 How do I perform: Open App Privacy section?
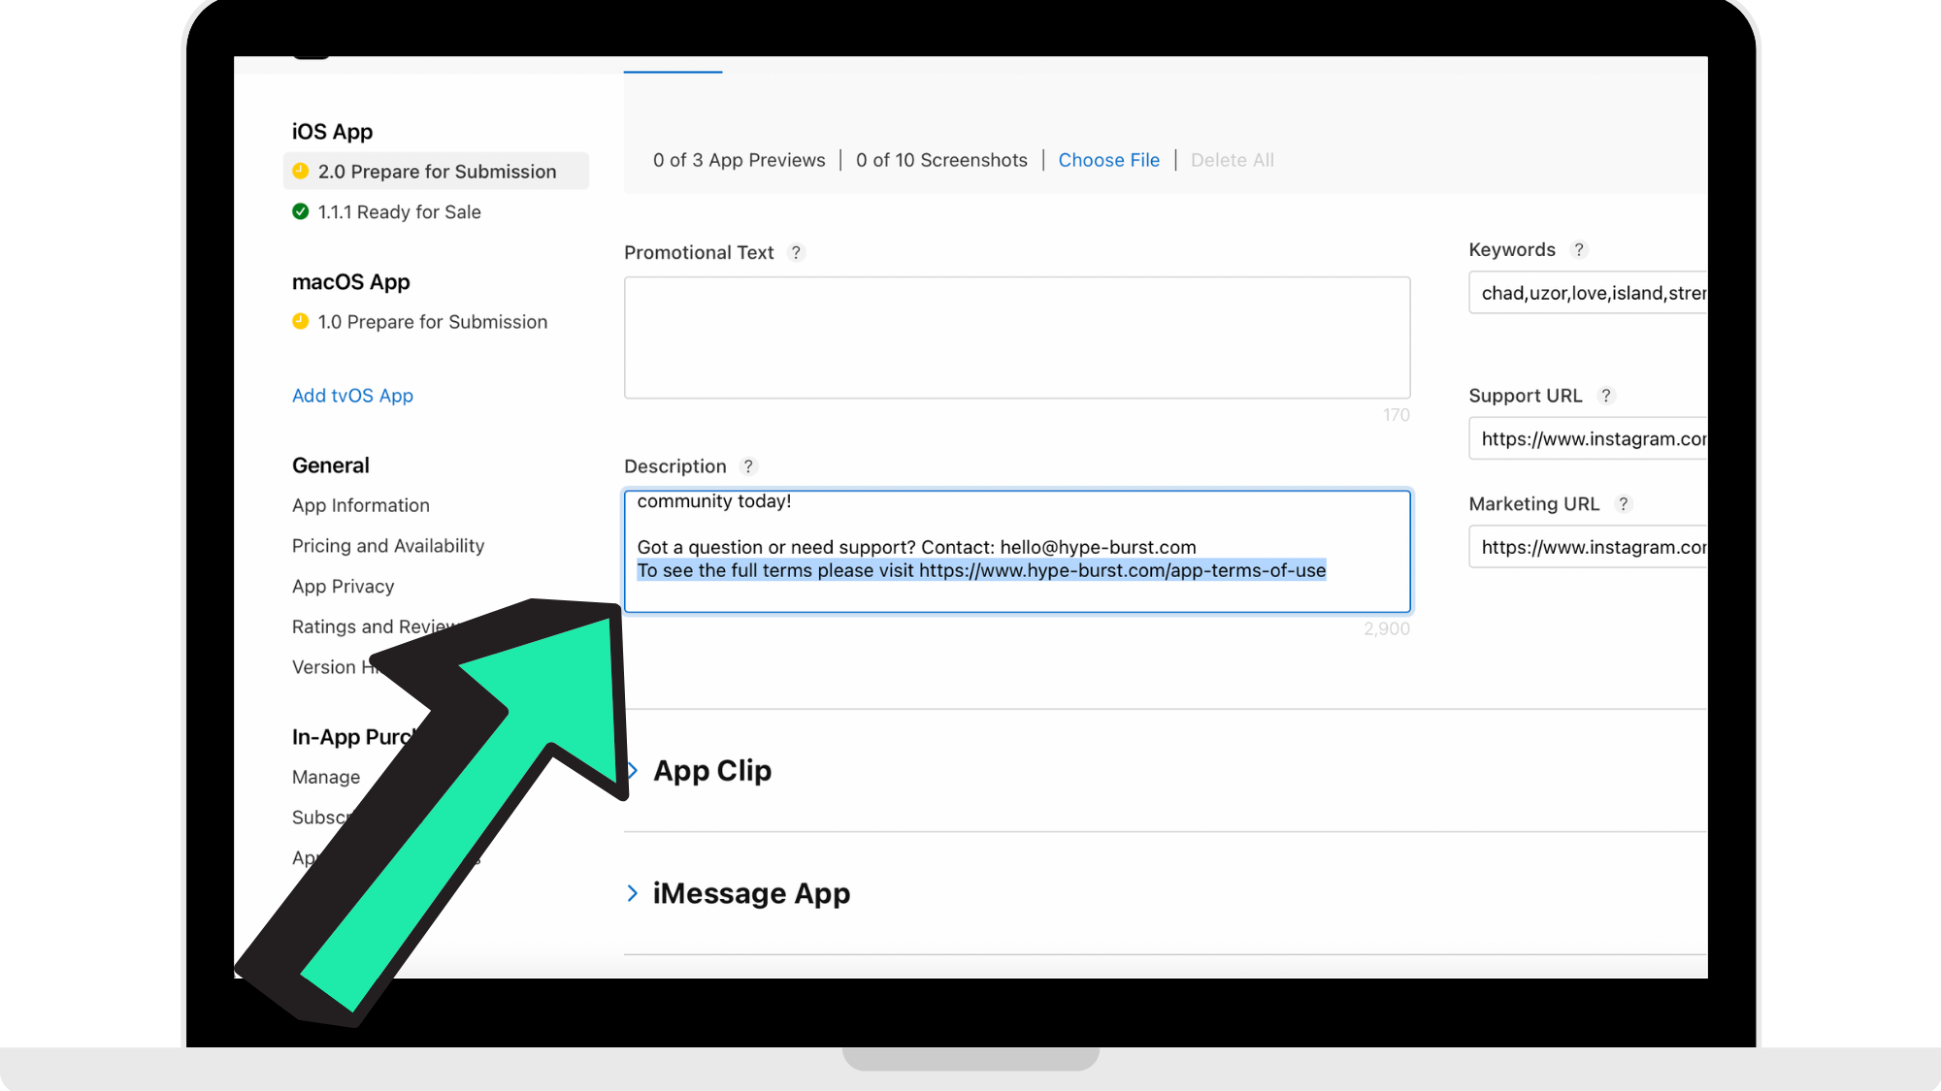click(343, 587)
